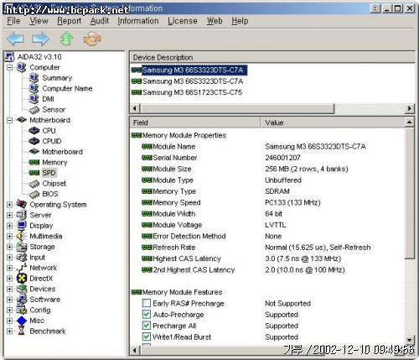The image size is (419, 360).
Task: Click the Back arrow toolbar icon
Action: tap(15, 39)
